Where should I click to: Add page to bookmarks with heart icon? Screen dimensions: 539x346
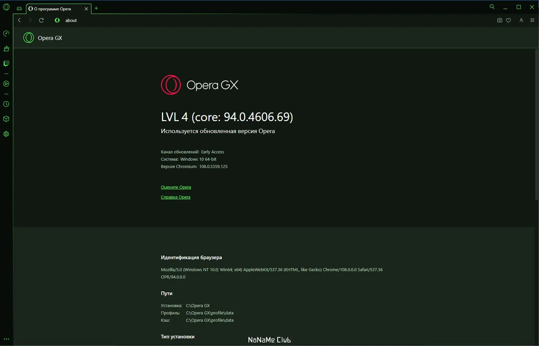click(508, 20)
